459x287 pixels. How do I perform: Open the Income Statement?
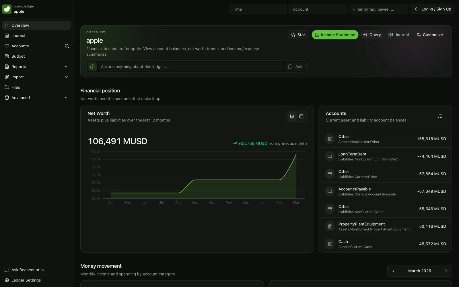pyautogui.click(x=335, y=35)
